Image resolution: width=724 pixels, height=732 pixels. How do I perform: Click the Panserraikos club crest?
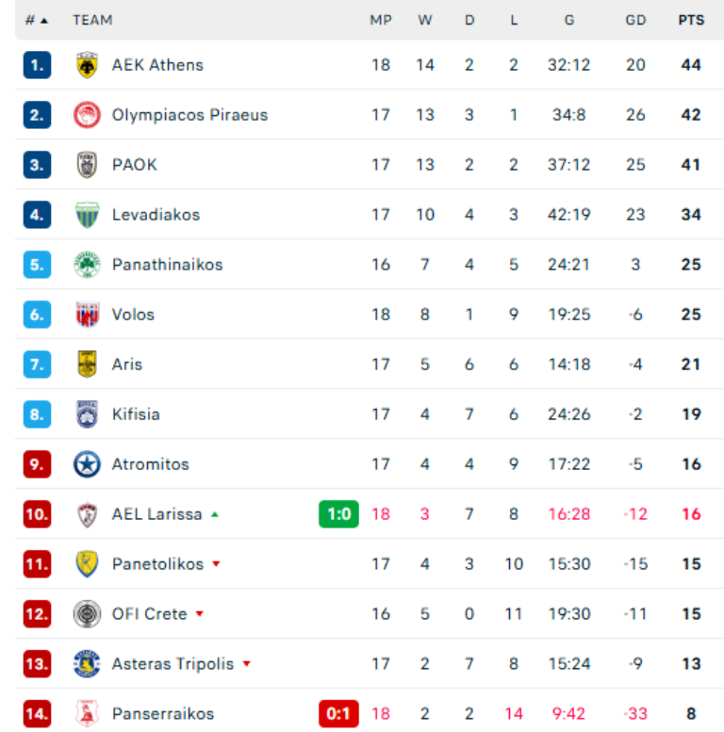click(87, 714)
